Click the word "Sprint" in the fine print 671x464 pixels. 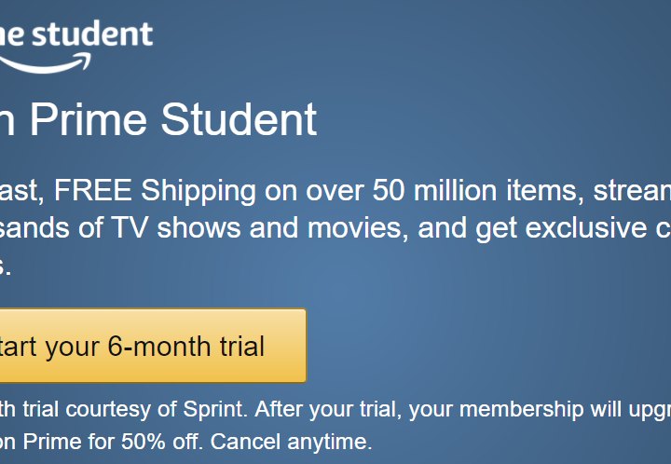[213, 409]
